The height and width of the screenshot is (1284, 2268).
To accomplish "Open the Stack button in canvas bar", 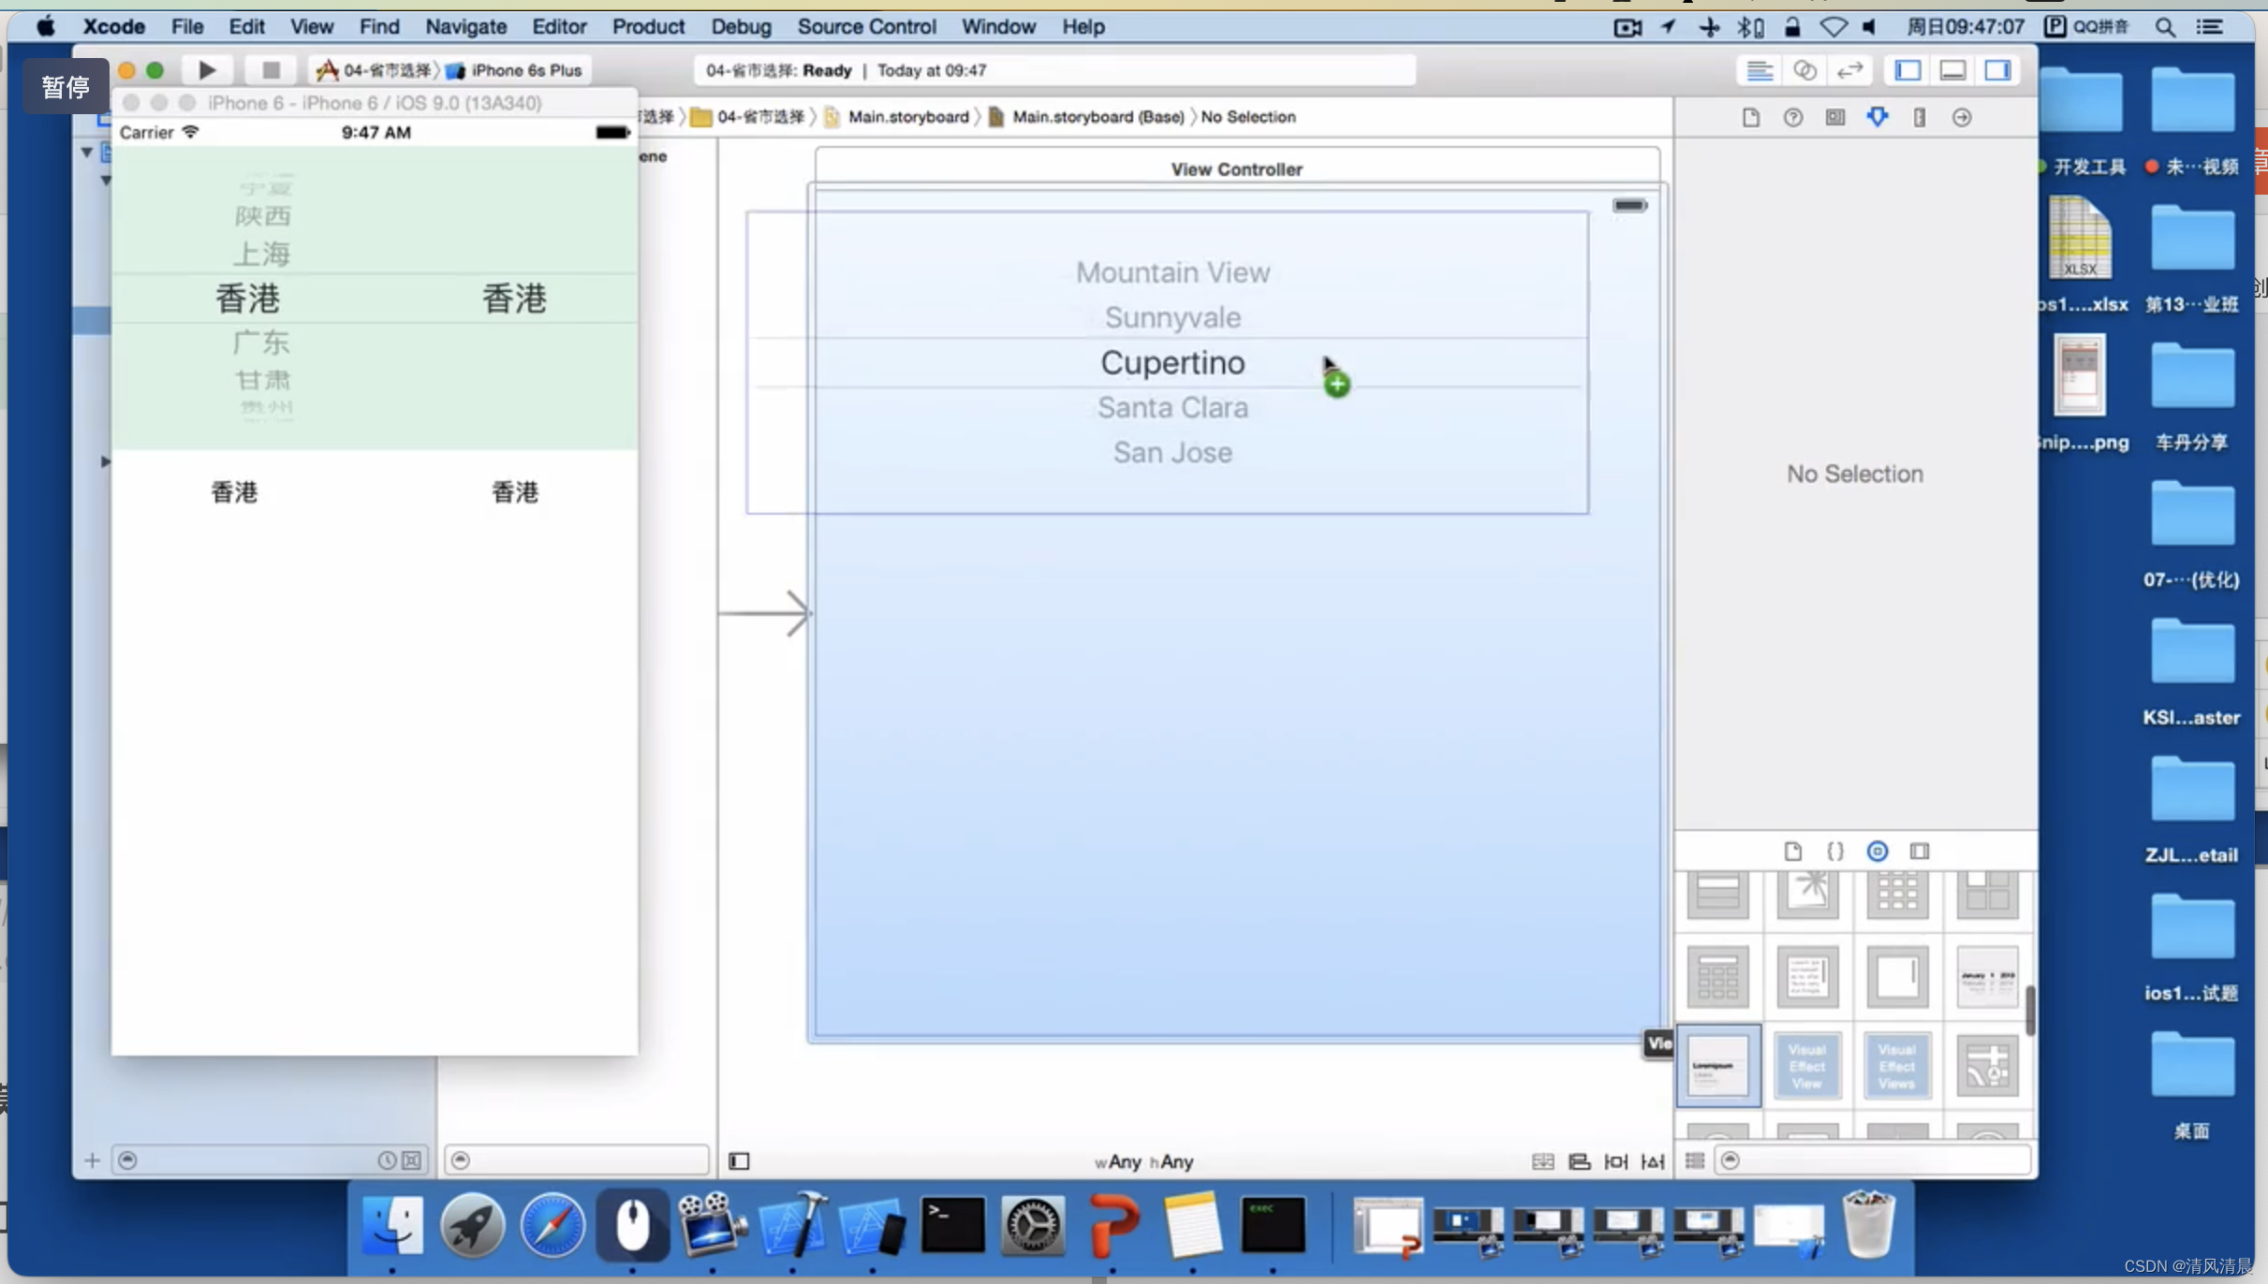I will pos(1542,1161).
